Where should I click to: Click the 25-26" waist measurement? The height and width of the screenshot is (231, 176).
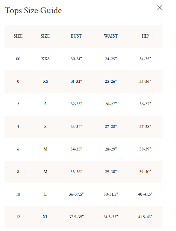point(111,81)
